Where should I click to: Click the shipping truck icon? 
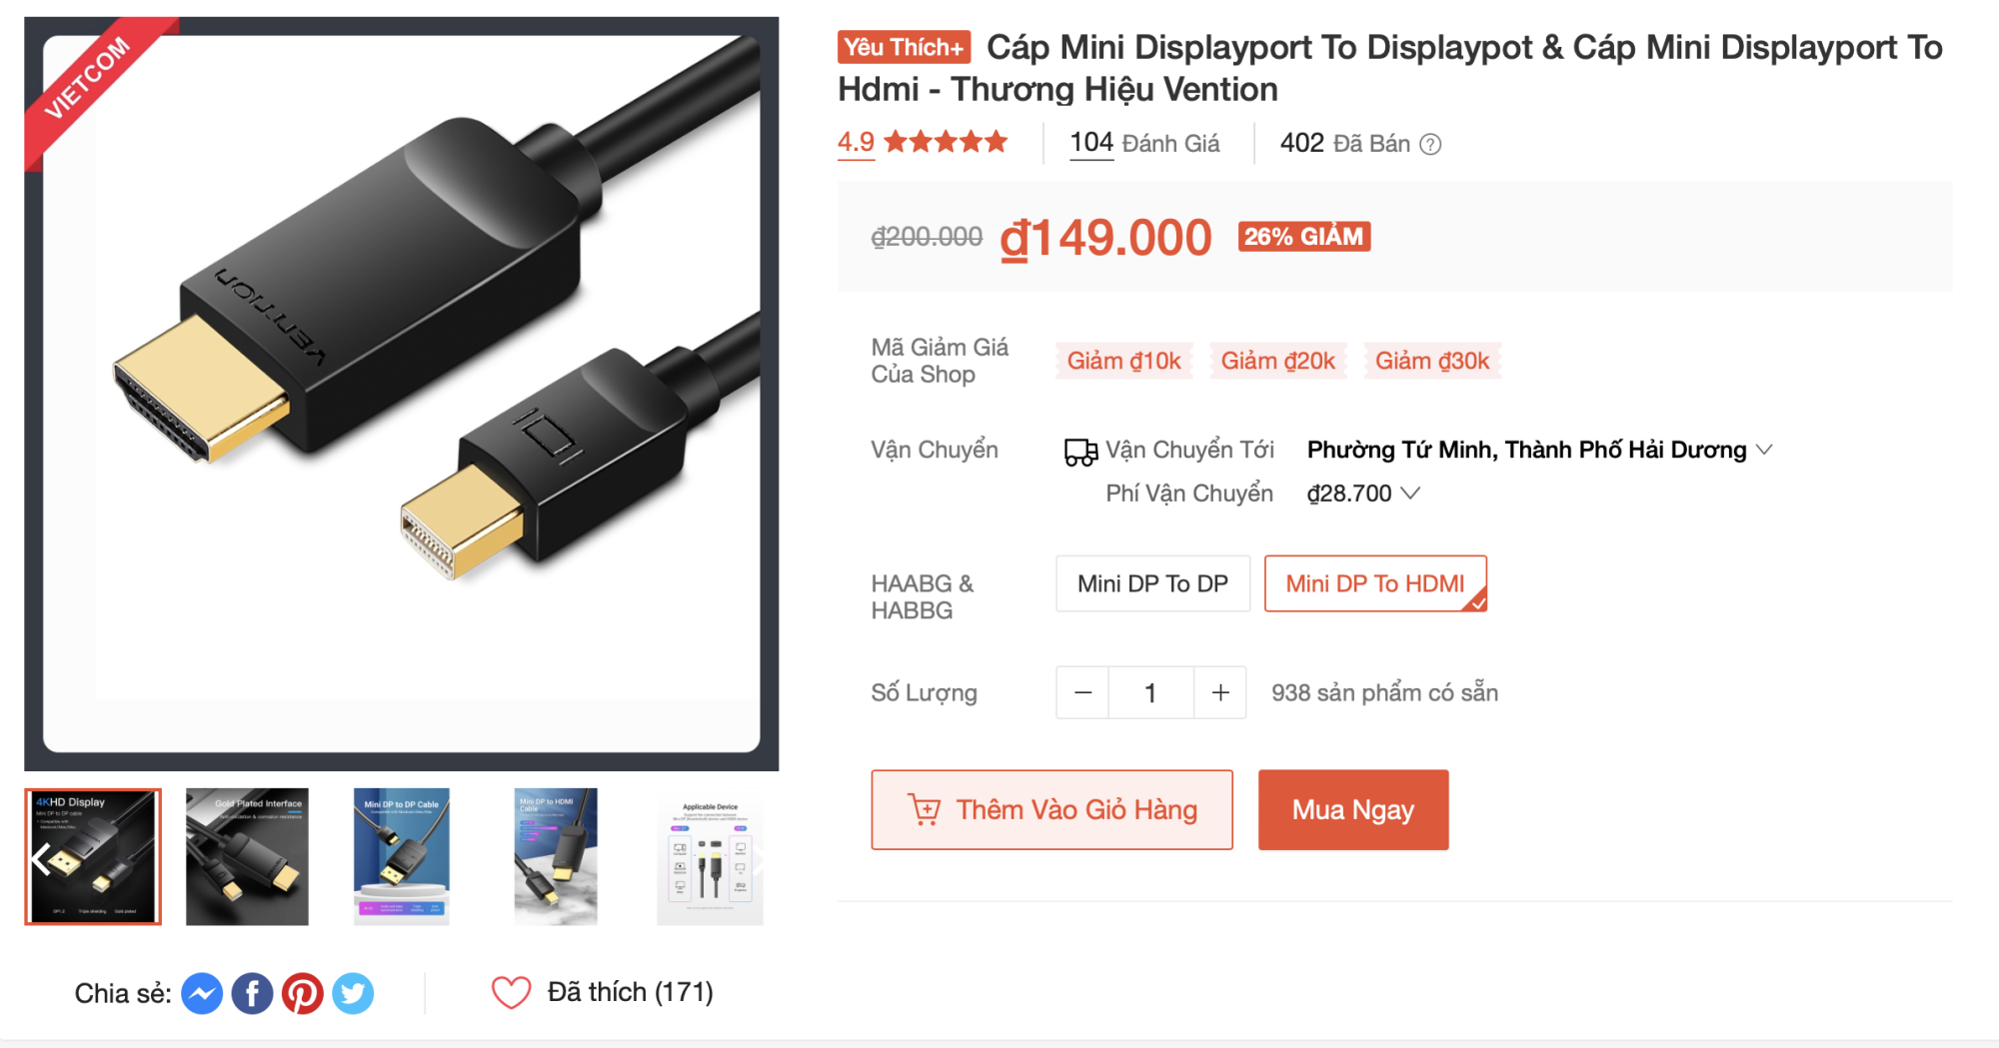tap(1080, 452)
